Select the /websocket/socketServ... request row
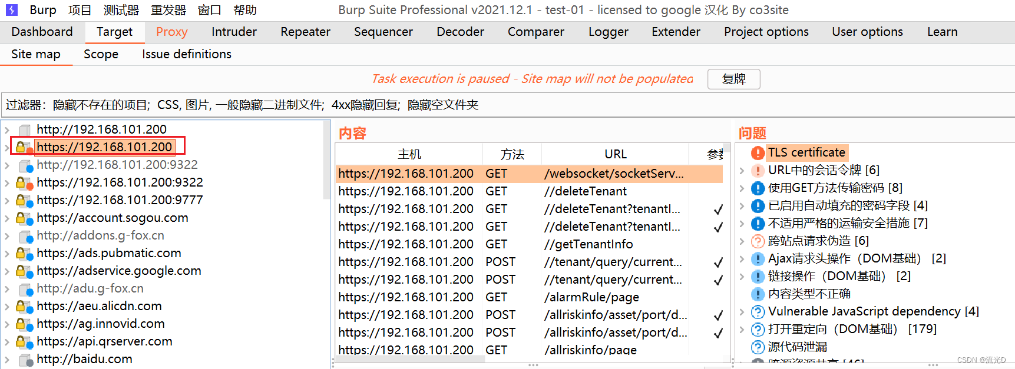 pos(529,174)
